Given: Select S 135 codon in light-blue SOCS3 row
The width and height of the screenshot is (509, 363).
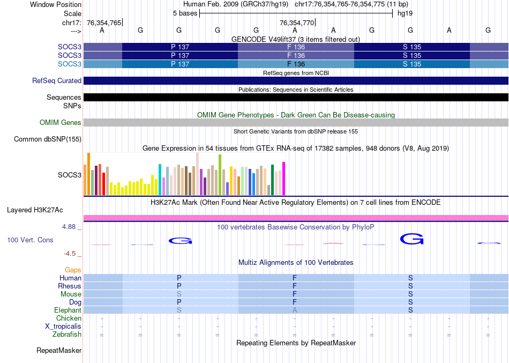Looking at the screenshot, I should click(x=411, y=64).
